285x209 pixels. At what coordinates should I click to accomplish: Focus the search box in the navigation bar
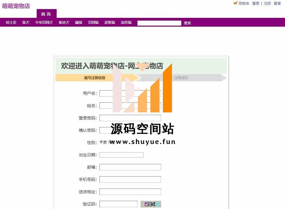pos(159,23)
